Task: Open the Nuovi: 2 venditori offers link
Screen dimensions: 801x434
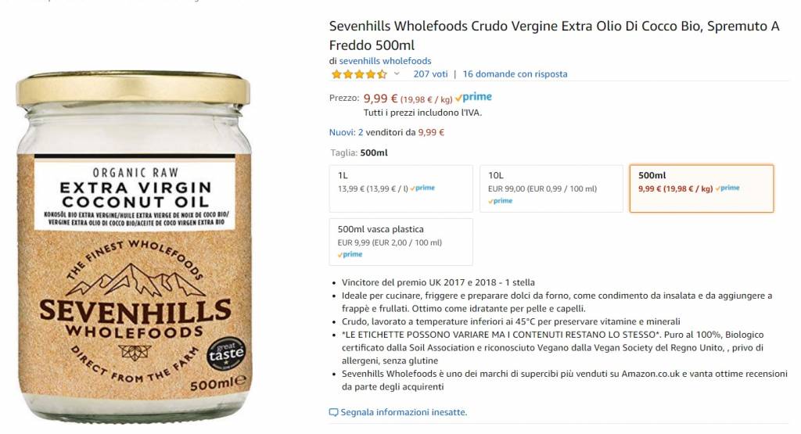Action: pyautogui.click(x=346, y=132)
